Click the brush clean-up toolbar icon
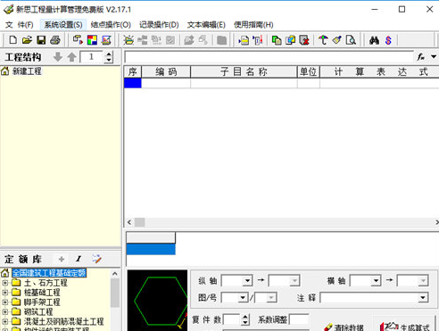 (337, 40)
